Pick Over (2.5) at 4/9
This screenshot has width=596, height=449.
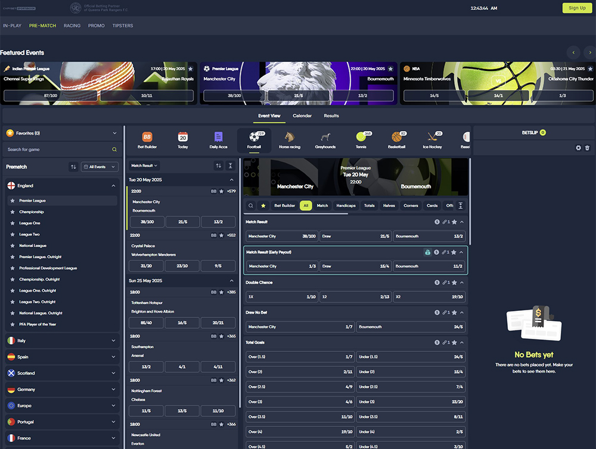(300, 386)
